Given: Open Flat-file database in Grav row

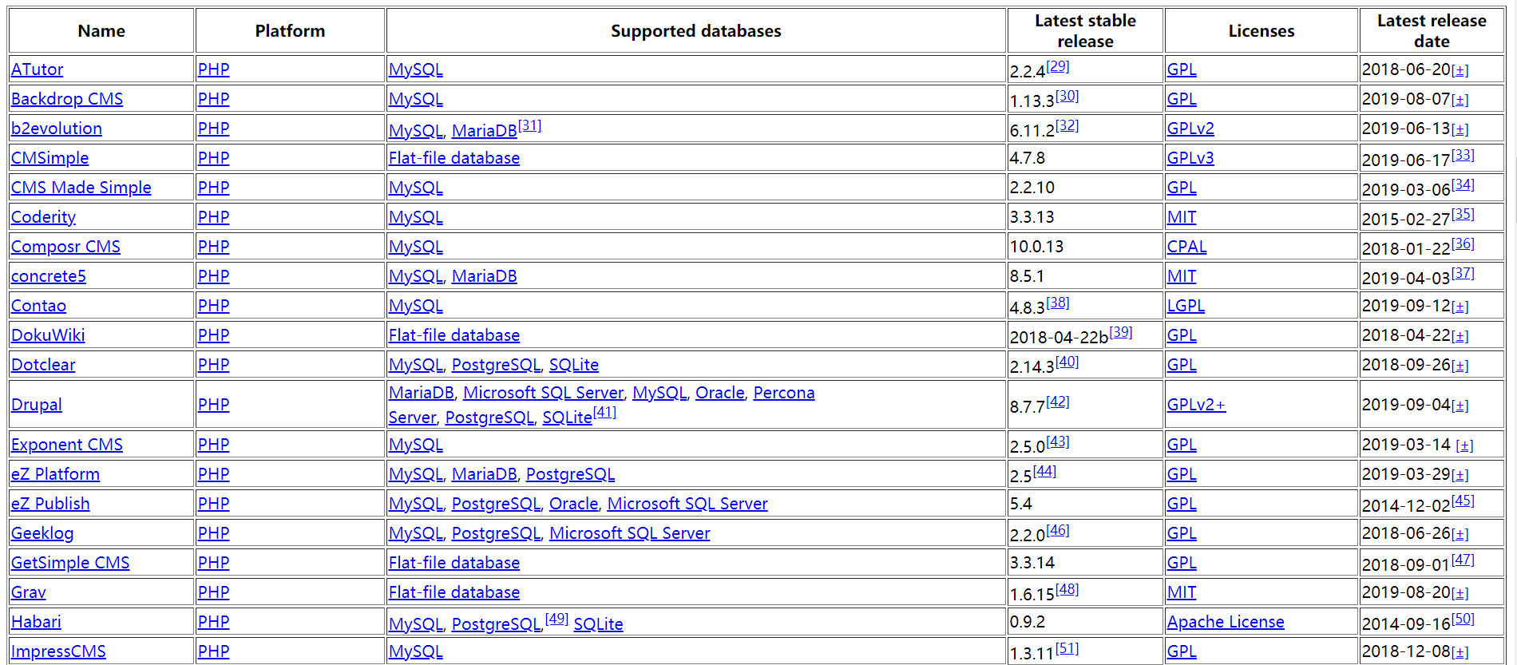Looking at the screenshot, I should click(454, 592).
